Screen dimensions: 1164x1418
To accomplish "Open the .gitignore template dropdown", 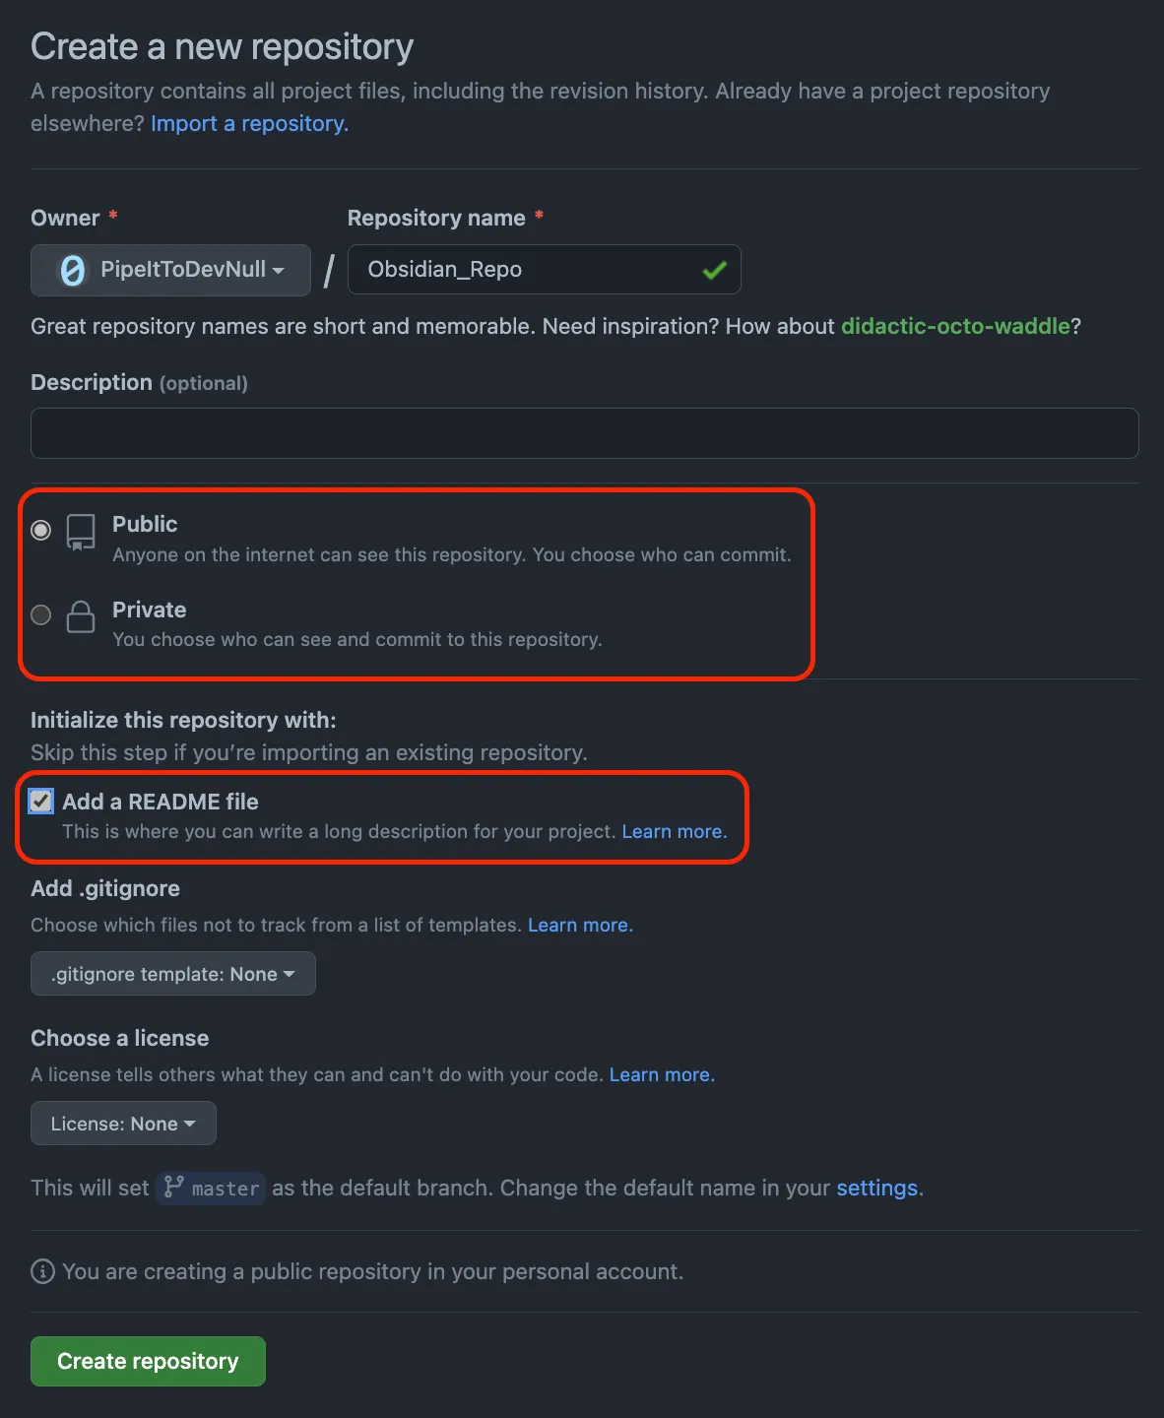I will pyautogui.click(x=172, y=973).
